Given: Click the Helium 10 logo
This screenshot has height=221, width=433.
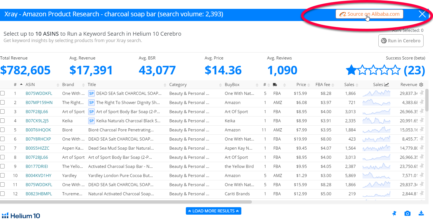Looking at the screenshot, I should (21, 216).
